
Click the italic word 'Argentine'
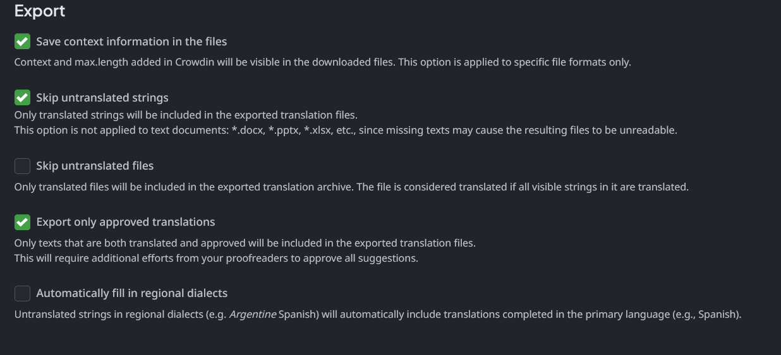[x=252, y=314]
